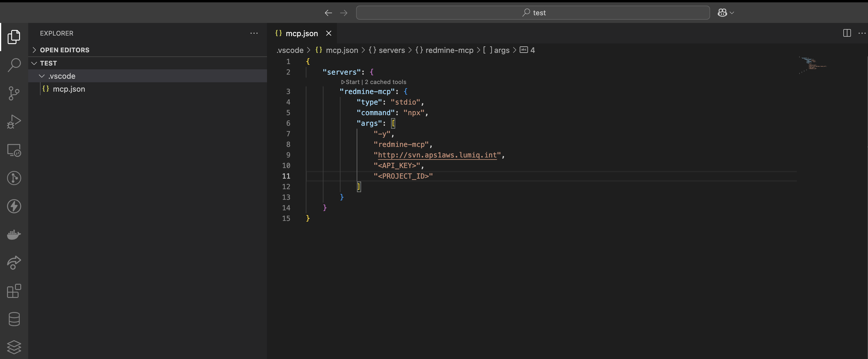Click the Explorer files icon
The width and height of the screenshot is (868, 359).
tap(14, 37)
